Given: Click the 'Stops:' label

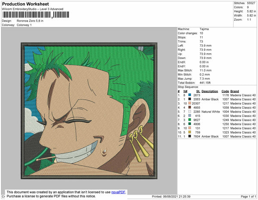Looking at the screenshot, I should (182, 37).
